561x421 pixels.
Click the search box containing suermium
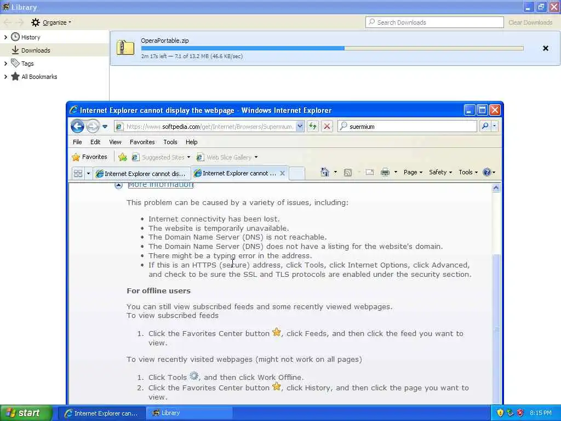click(407, 127)
